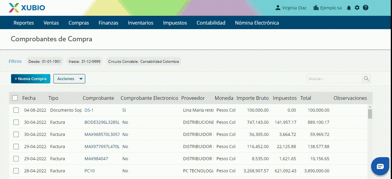Focus the Buscar search field
This screenshot has width=392, height=179.
point(335,79)
